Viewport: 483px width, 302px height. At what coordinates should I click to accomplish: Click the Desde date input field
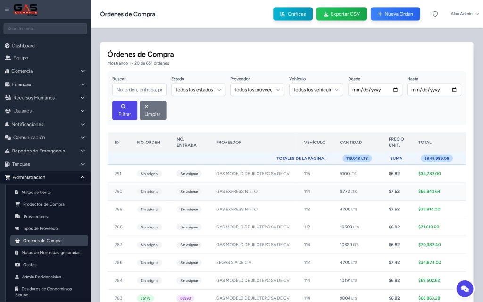pos(375,90)
